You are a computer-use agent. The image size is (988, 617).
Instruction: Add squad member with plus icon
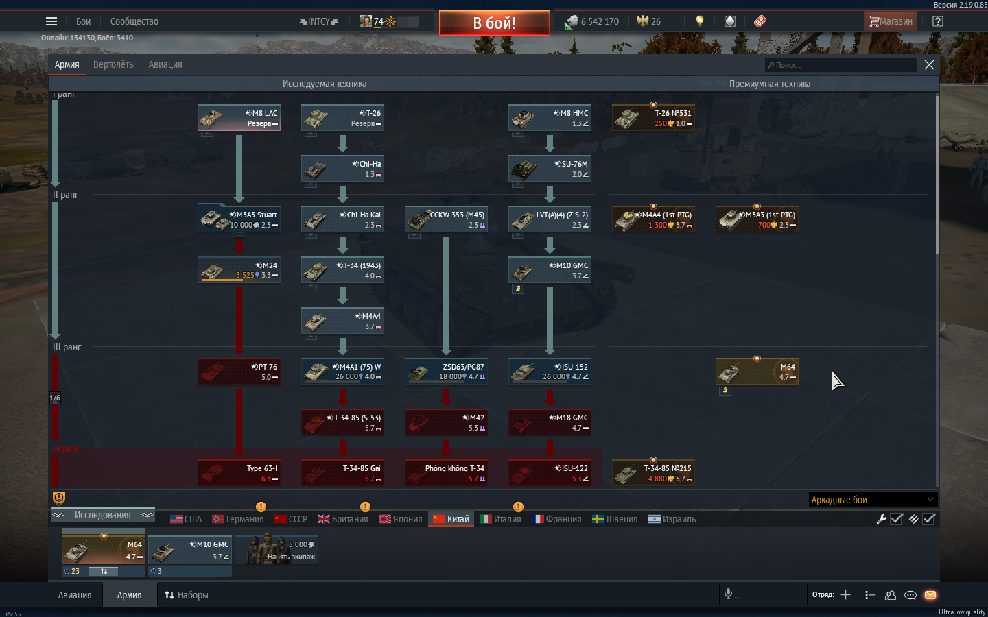(846, 595)
